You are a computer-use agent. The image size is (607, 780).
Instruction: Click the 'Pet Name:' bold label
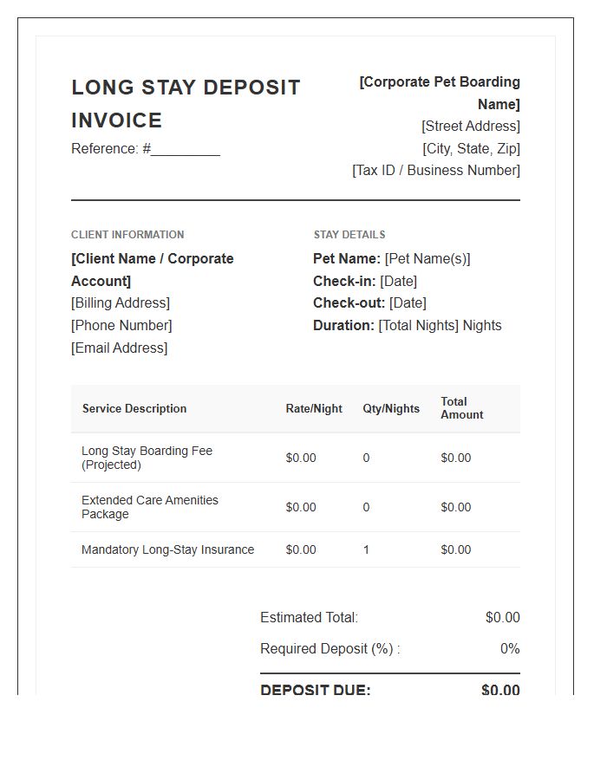[x=347, y=258]
